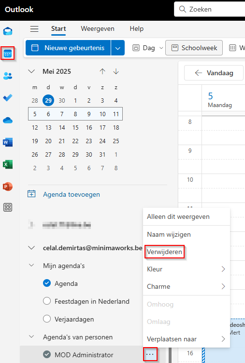Click the Vandaag button

(x=214, y=73)
